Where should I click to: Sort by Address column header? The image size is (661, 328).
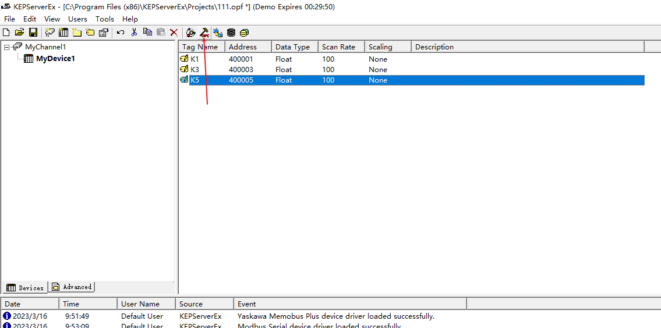click(x=248, y=47)
